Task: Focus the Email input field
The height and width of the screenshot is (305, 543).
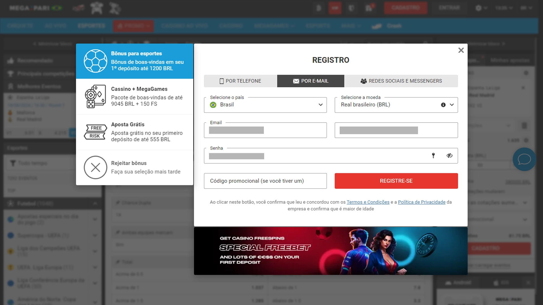Action: pyautogui.click(x=265, y=130)
